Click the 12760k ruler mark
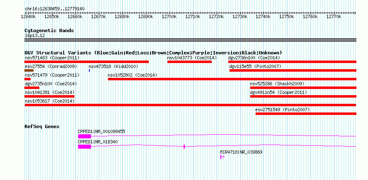This screenshot has width=368, height=180. coord(310,16)
